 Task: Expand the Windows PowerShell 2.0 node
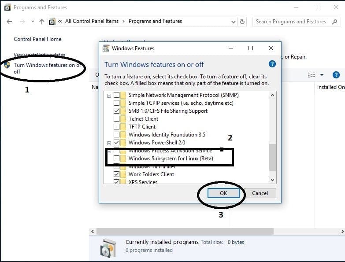click(x=109, y=143)
